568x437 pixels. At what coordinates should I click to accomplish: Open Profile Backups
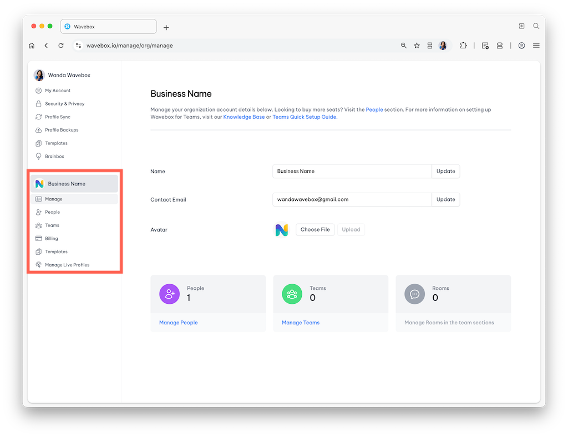click(x=62, y=130)
